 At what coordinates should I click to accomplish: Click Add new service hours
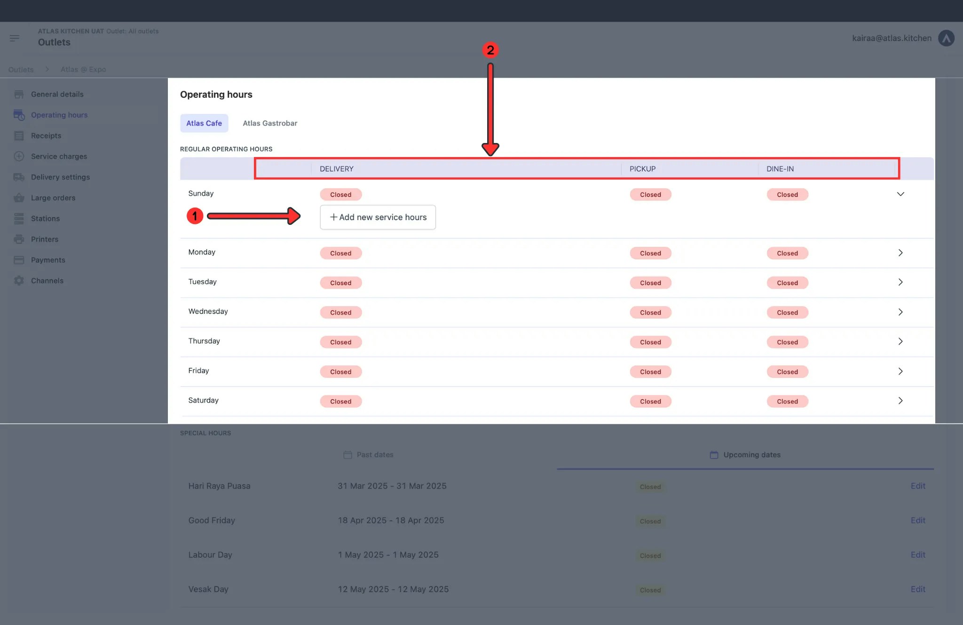(378, 217)
